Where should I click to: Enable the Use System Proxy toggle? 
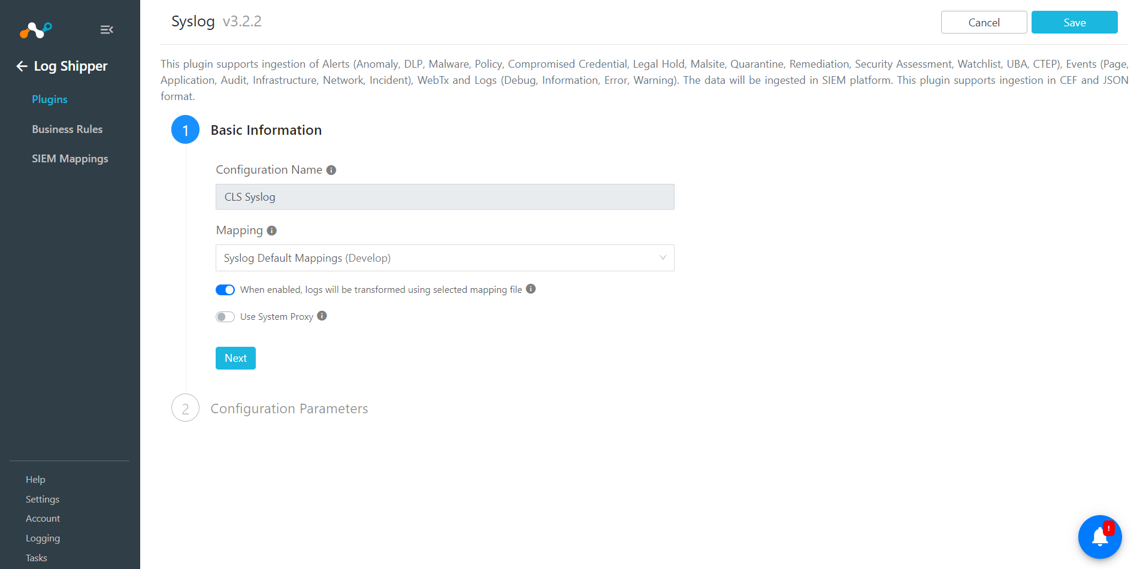(225, 317)
